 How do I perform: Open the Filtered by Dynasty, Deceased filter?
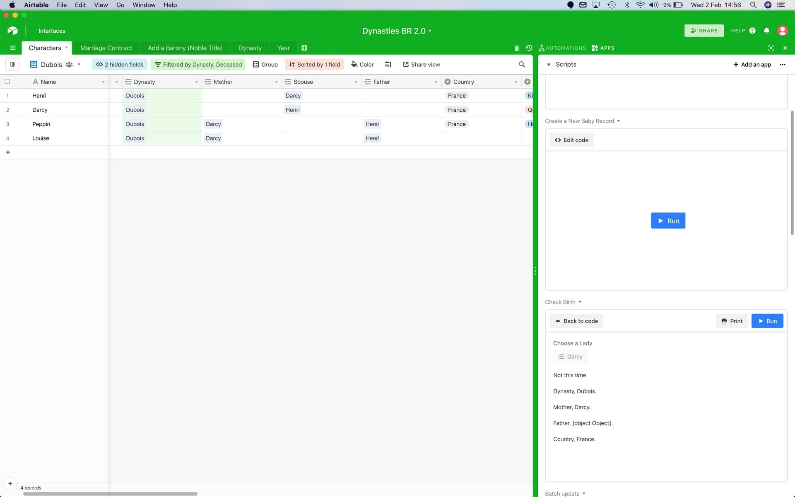pos(198,64)
